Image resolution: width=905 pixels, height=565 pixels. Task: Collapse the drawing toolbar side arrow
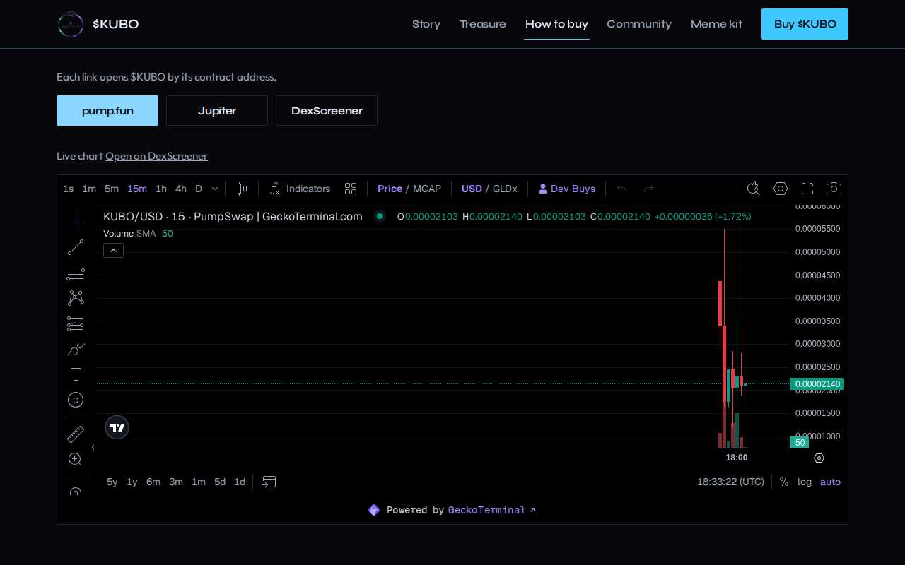[93, 447]
